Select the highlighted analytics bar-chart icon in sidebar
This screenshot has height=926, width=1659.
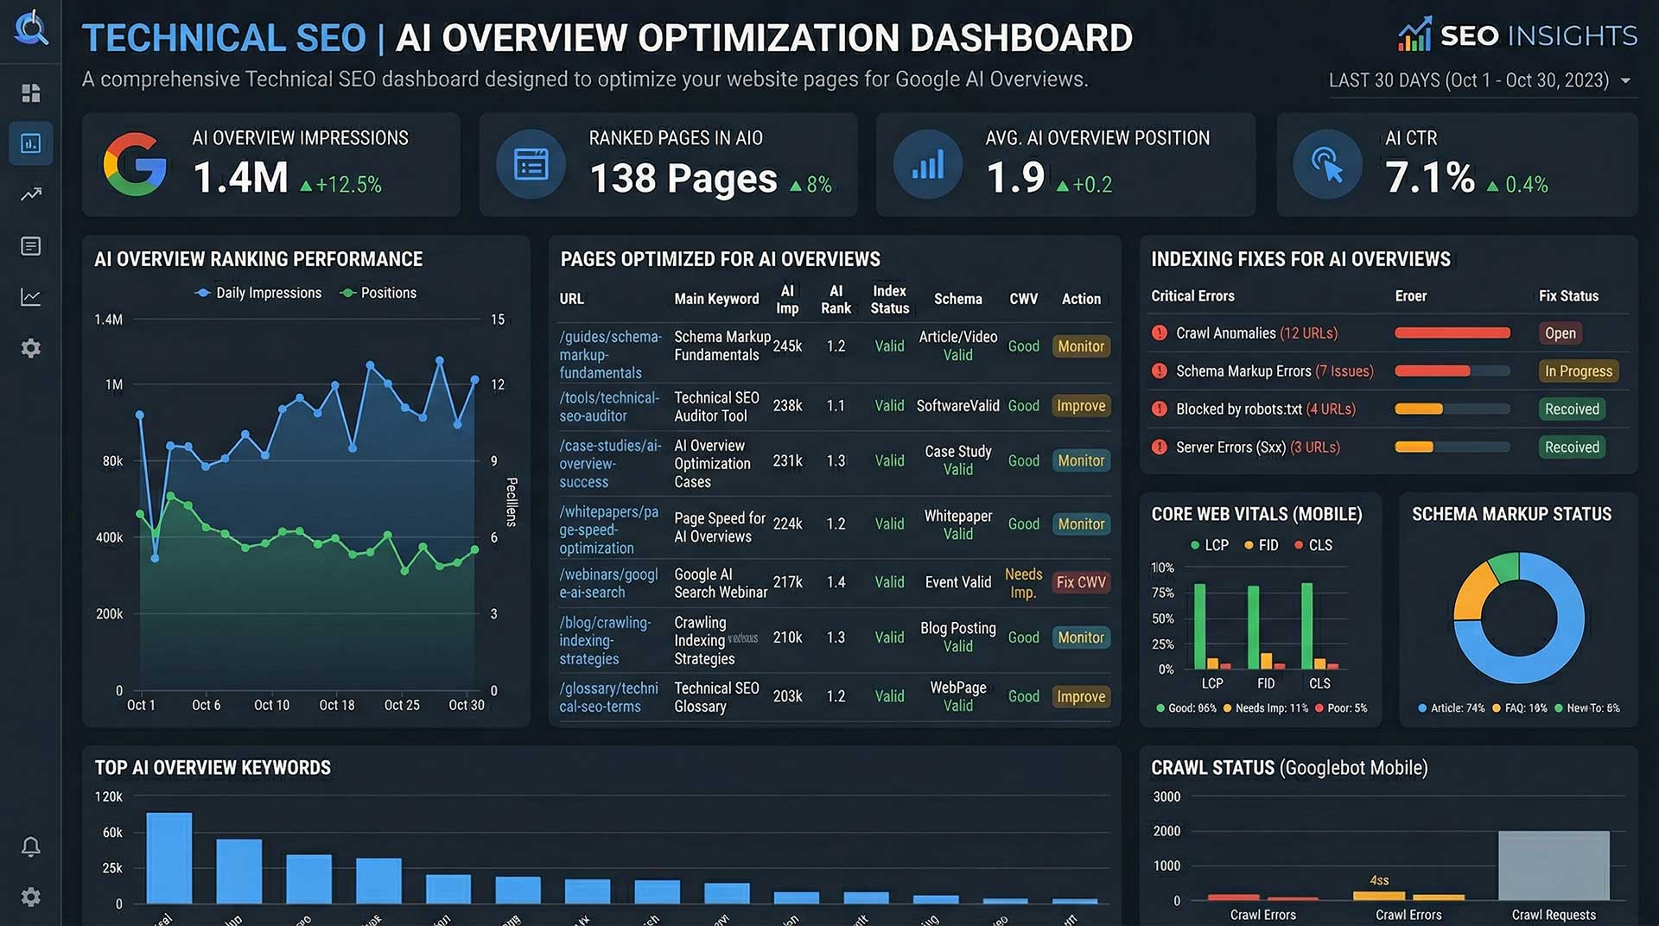[x=30, y=143]
